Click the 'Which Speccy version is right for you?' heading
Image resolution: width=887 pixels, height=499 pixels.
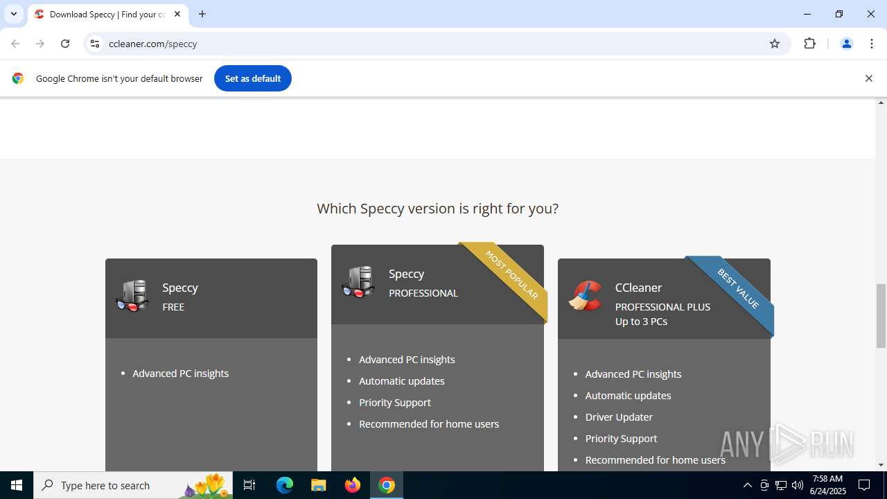(x=437, y=208)
